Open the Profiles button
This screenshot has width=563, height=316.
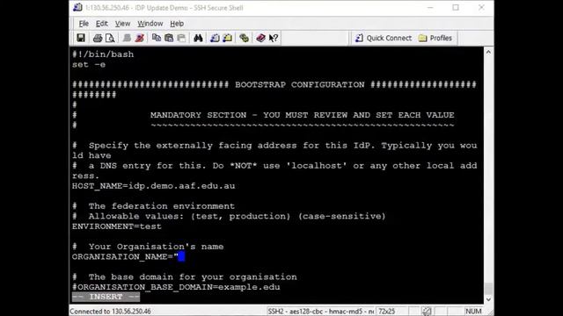click(435, 38)
